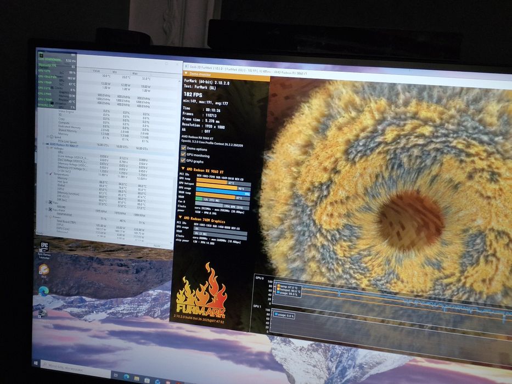The width and height of the screenshot is (512, 384).
Task: Click the green VRAM usage bar for RX 9060 XT
Action: coord(198,199)
